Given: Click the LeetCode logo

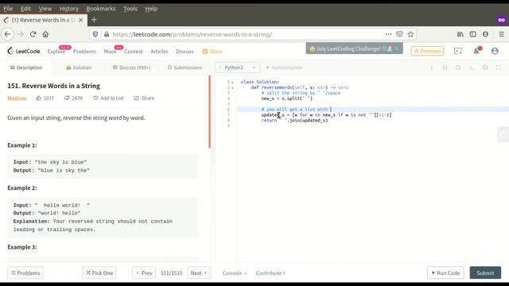Looking at the screenshot, I should [x=24, y=51].
